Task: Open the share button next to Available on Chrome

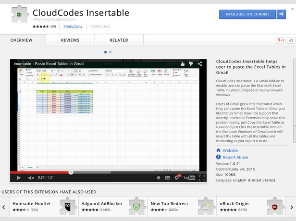Action: 281,14
